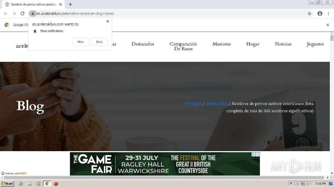Open the optAd360 ads link

click(x=20, y=173)
